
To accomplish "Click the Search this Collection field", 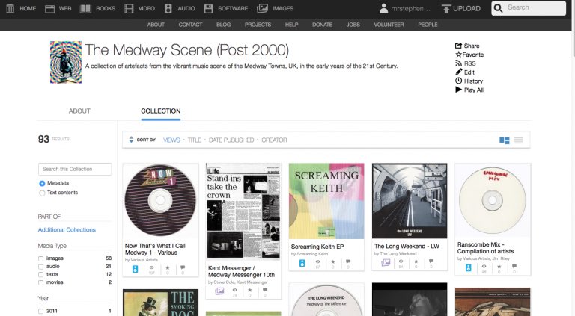I will tap(75, 169).
